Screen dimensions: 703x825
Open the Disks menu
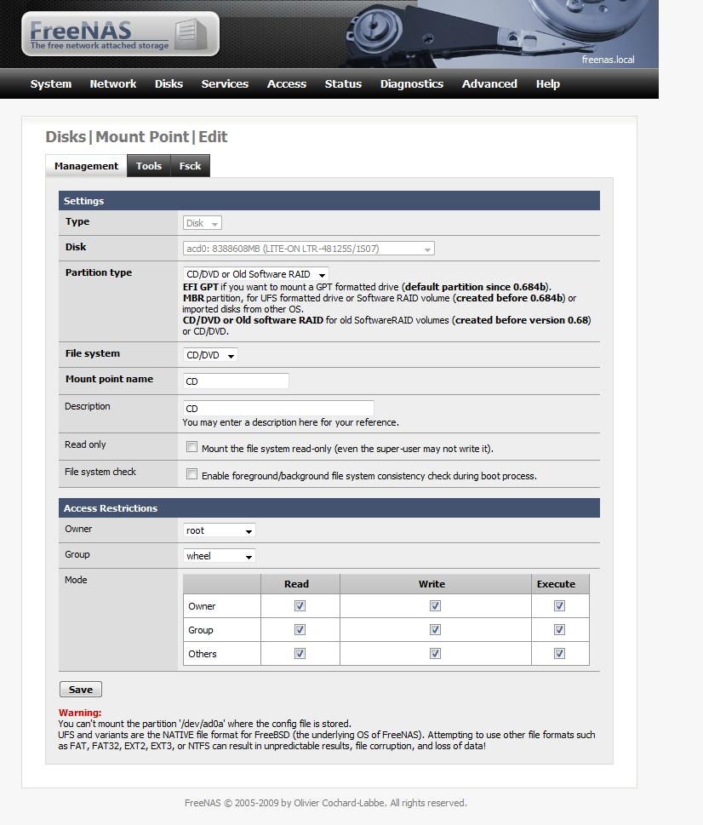pyautogui.click(x=169, y=84)
